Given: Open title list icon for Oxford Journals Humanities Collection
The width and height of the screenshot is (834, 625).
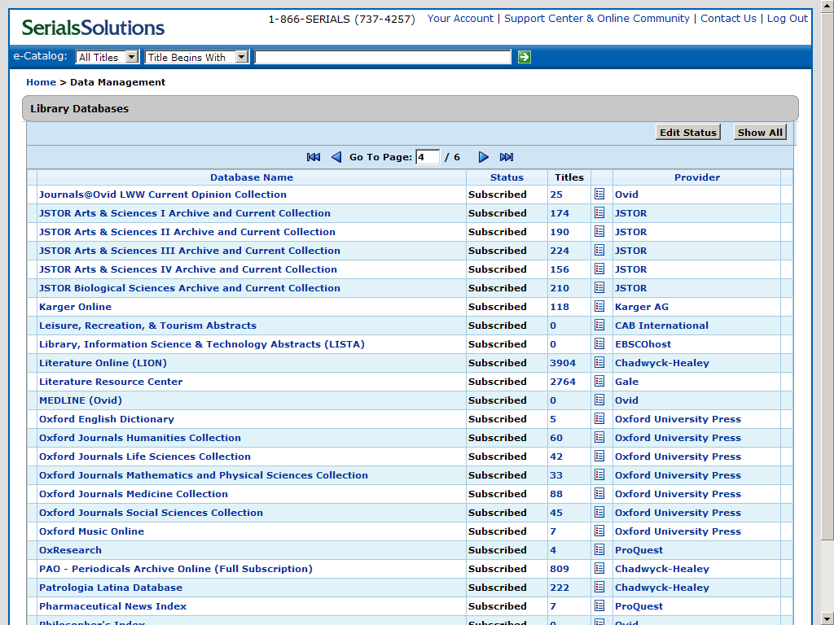Looking at the screenshot, I should (x=599, y=437).
